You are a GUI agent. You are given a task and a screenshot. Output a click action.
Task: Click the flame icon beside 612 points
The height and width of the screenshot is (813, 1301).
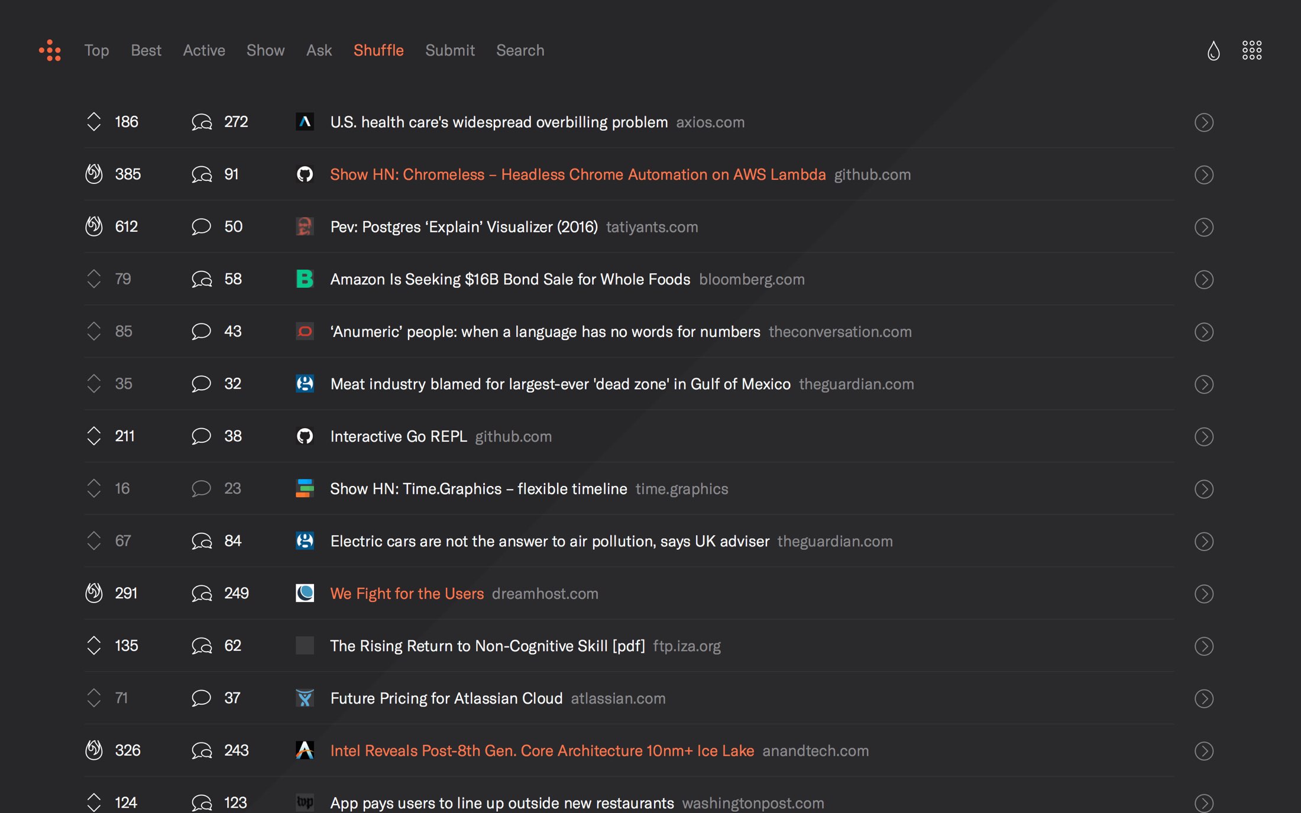[93, 226]
